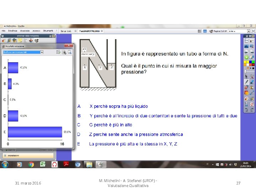Screen dimensions: 256x192
Task: Open the main toolbox roll-up menu icon
Action: 247,36
